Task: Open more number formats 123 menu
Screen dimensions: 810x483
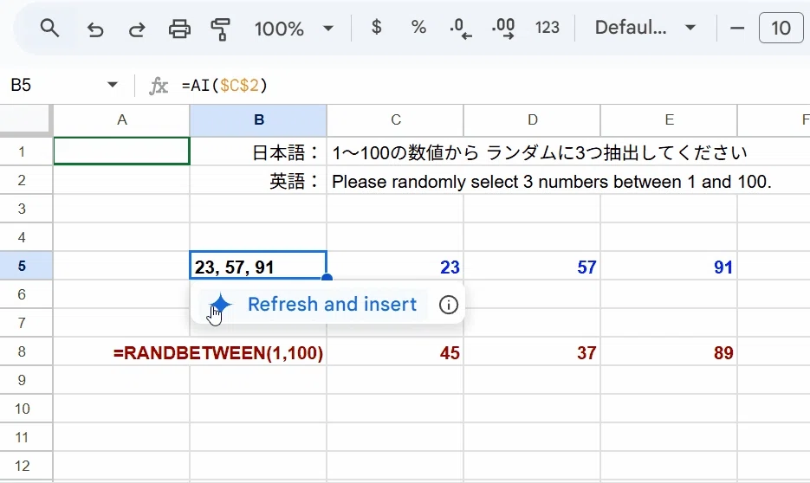Action: (x=547, y=28)
